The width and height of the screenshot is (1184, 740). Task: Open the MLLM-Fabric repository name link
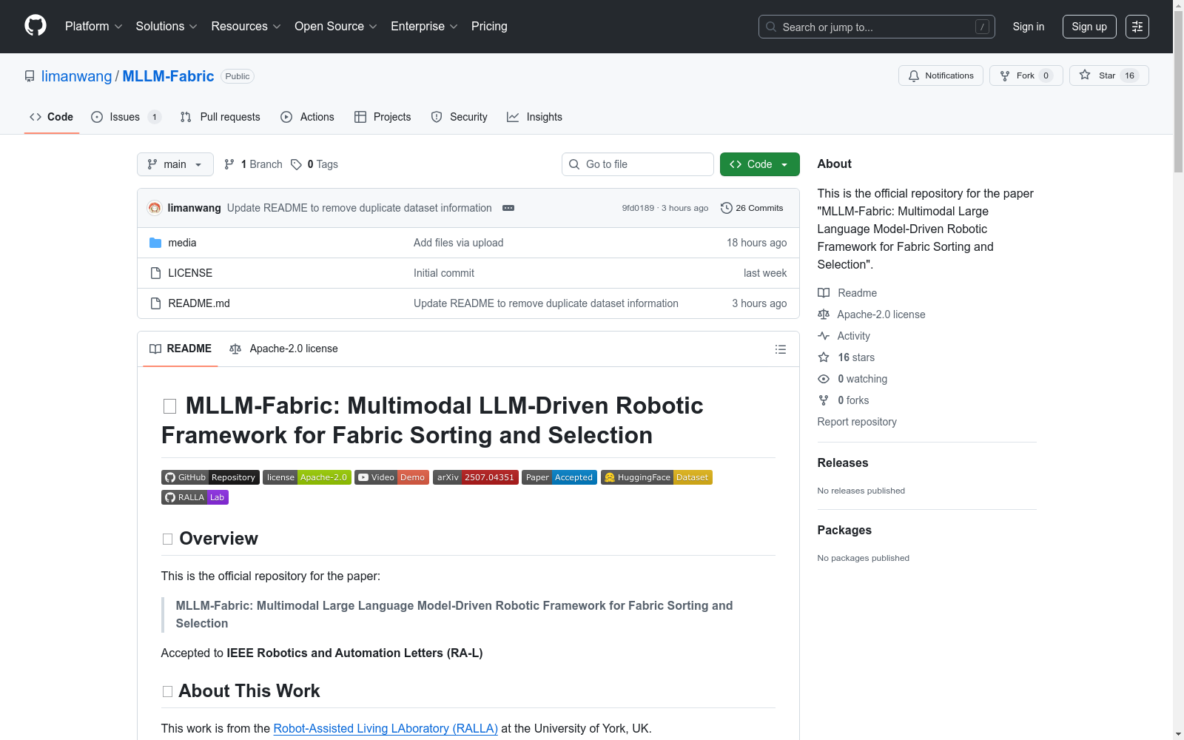click(x=168, y=76)
